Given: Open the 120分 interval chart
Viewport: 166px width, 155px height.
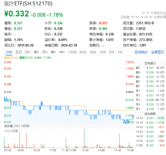Looking at the screenshot, I should pyautogui.click(x=72, y=52).
